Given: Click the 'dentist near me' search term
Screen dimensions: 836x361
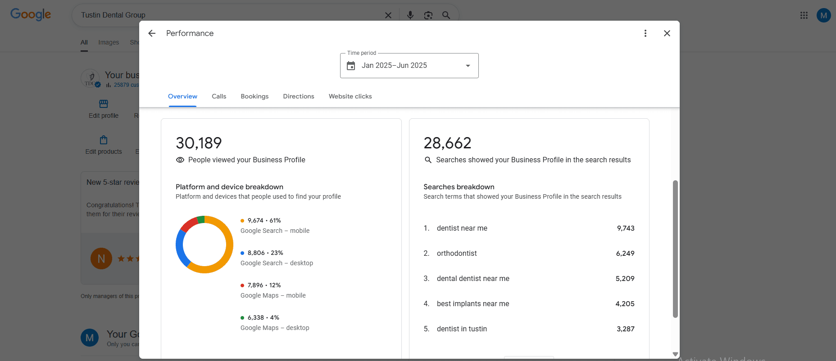Looking at the screenshot, I should 462,228.
